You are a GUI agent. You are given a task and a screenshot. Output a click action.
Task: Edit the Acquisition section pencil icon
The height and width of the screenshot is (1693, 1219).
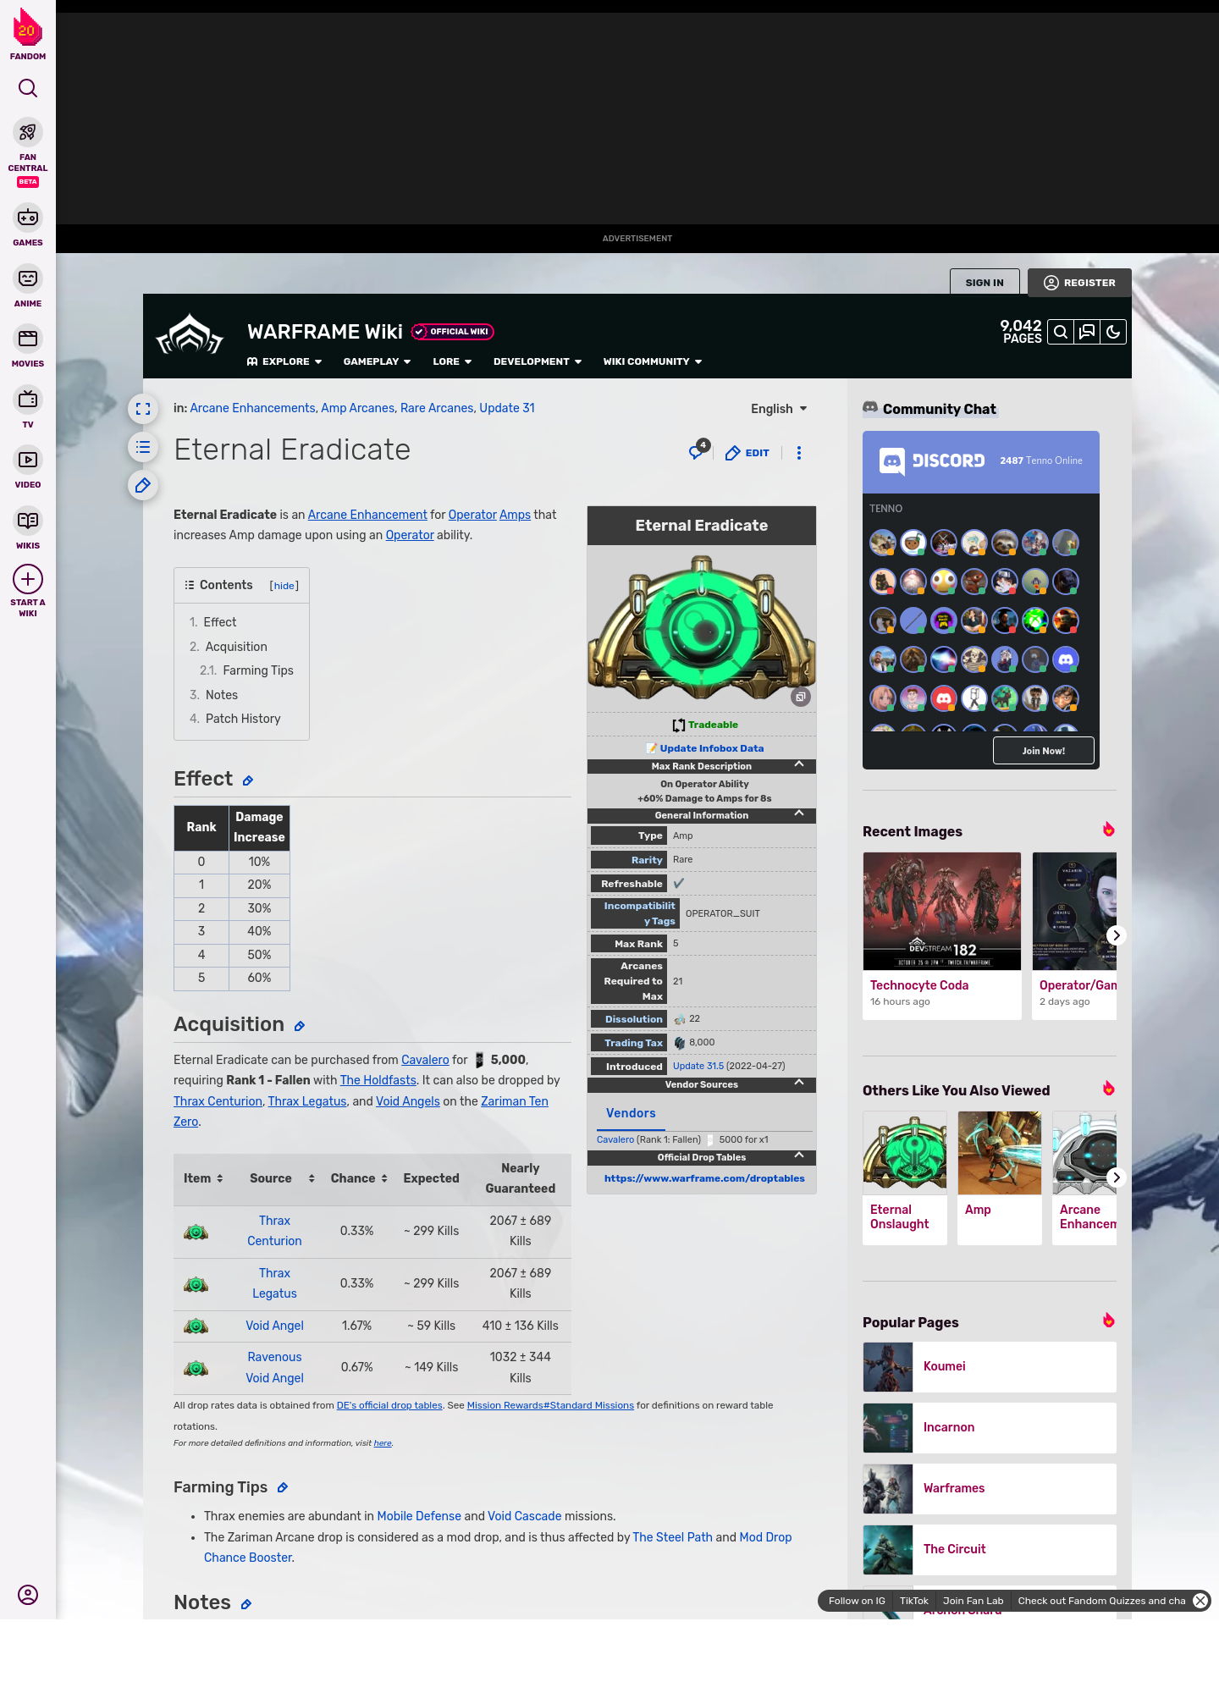point(300,1026)
